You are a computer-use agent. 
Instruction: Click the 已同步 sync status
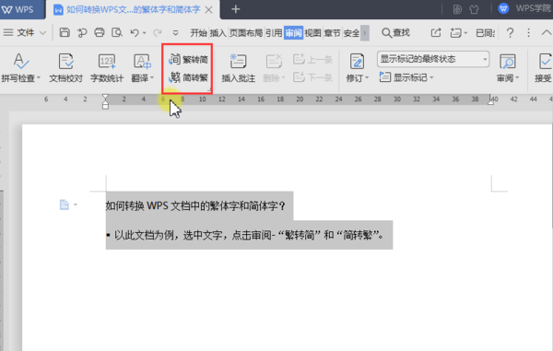486,33
